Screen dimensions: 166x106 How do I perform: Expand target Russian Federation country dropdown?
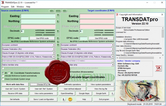click(x=113, y=49)
